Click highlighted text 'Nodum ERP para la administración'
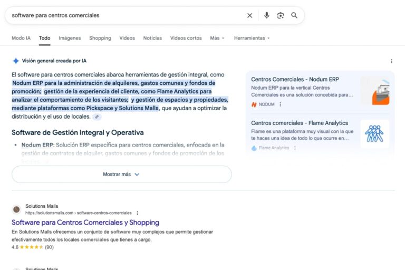The height and width of the screenshot is (270, 405). point(56,83)
